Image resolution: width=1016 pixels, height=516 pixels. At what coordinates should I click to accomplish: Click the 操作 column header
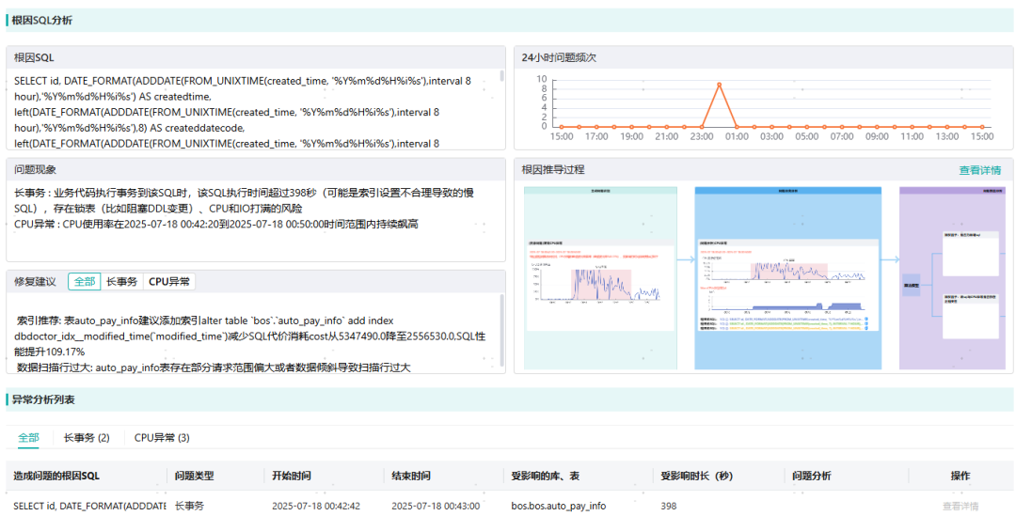click(960, 476)
